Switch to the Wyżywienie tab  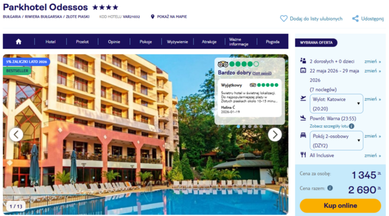[x=177, y=42]
